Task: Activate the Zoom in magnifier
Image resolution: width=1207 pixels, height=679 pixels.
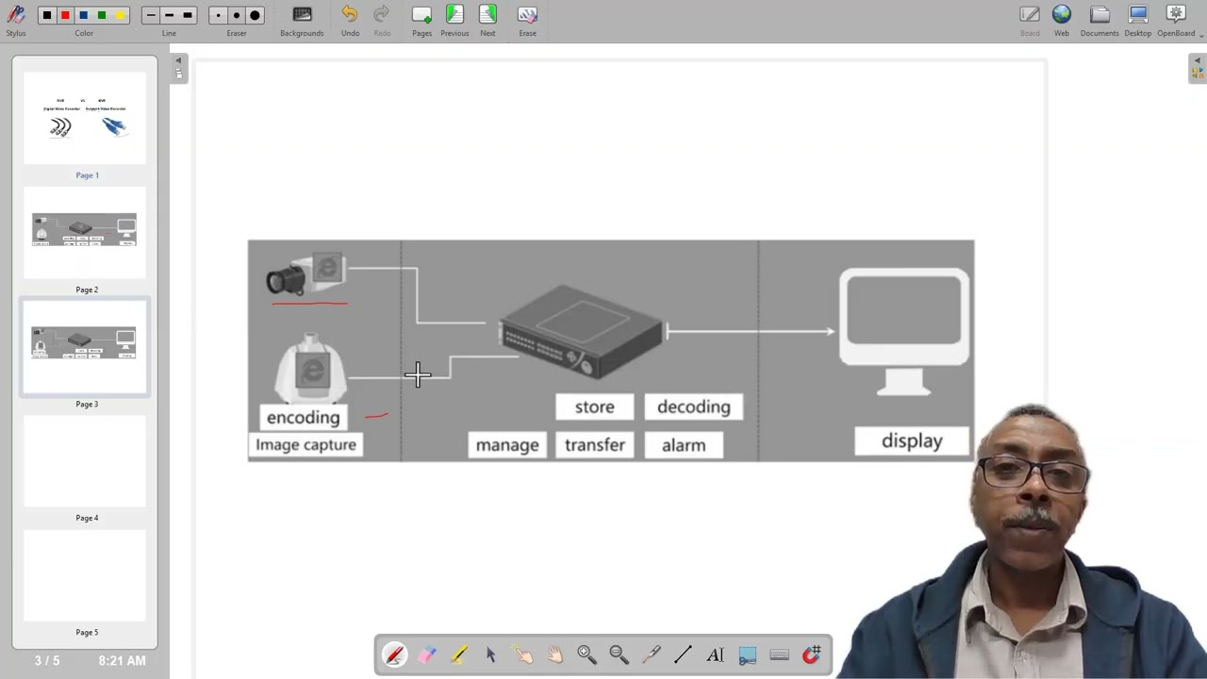Action: pos(587,654)
